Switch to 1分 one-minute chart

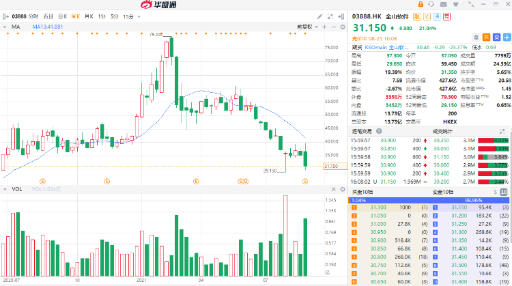102,16
